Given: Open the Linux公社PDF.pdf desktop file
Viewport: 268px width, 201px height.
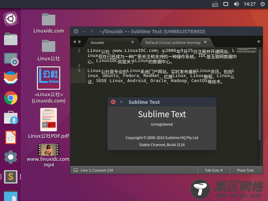Looking at the screenshot, I should click(x=49, y=123).
